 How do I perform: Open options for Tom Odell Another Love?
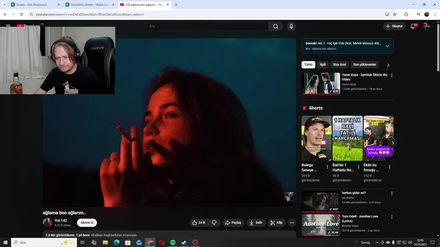(x=392, y=217)
